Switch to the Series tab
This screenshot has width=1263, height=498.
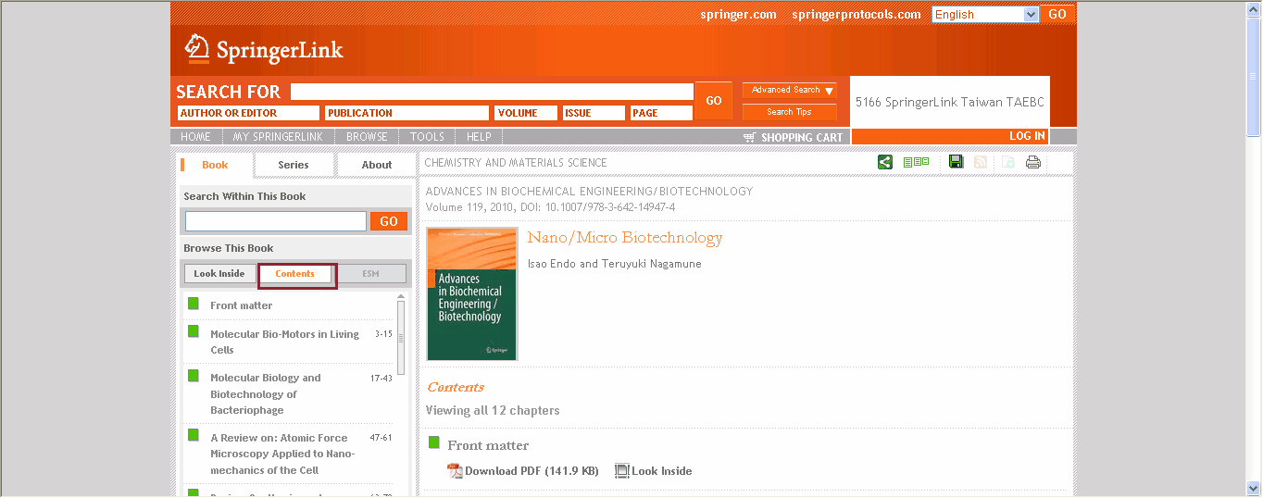click(294, 165)
